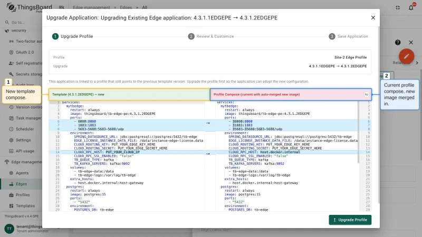
Task: Click the dialog vertical scrollbar
Action: tap(379, 115)
